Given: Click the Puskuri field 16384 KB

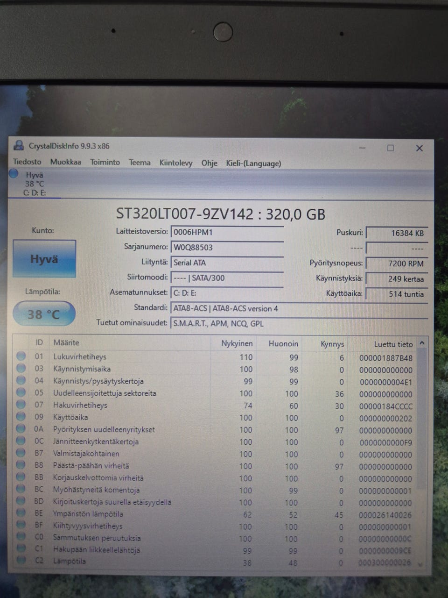Looking at the screenshot, I should point(397,233).
